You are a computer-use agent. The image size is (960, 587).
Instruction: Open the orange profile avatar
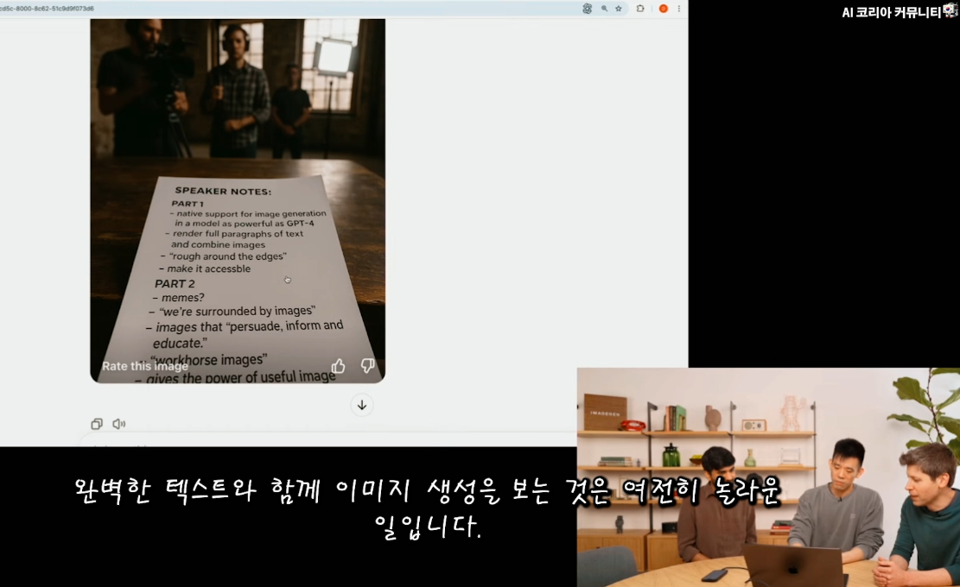[663, 9]
